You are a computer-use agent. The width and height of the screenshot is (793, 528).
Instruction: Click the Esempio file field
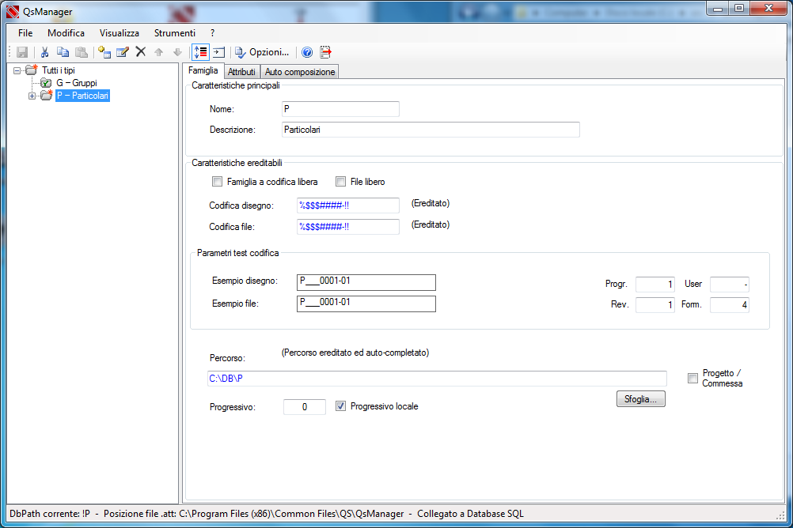coord(366,304)
